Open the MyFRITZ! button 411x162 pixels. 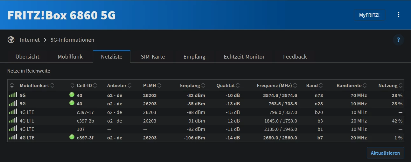click(x=369, y=15)
